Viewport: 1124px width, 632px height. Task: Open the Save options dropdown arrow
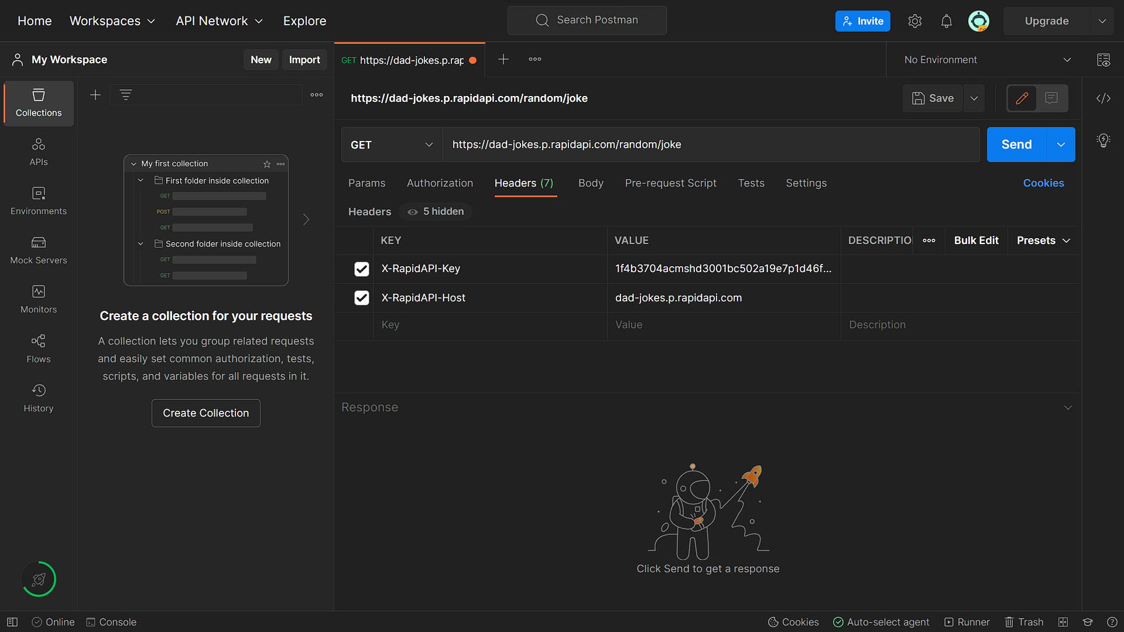(x=974, y=98)
